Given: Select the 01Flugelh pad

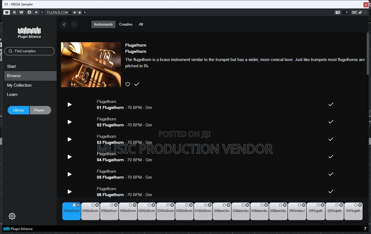Looking at the screenshot, I should tap(316, 211).
